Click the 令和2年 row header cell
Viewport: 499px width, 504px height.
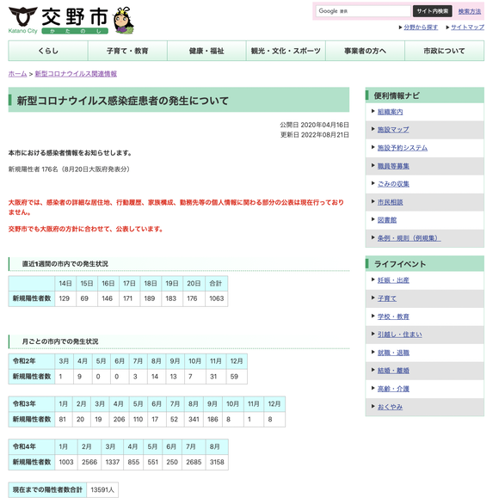[x=32, y=361]
